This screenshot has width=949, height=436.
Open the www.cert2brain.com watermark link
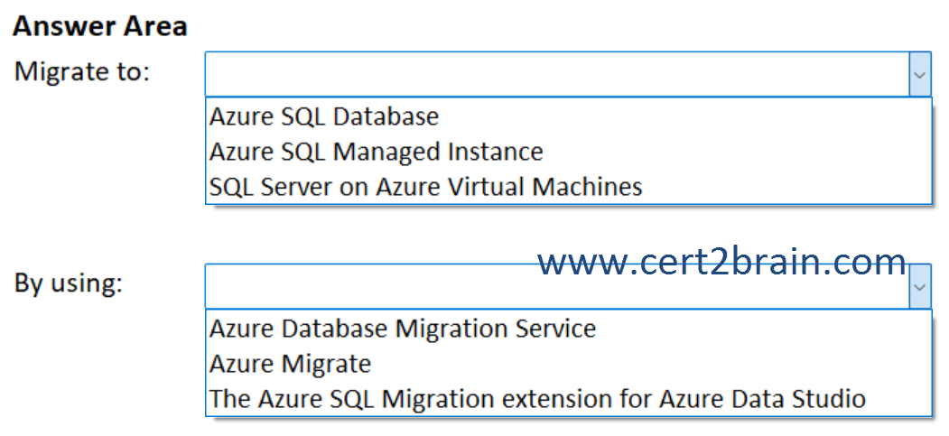point(721,262)
